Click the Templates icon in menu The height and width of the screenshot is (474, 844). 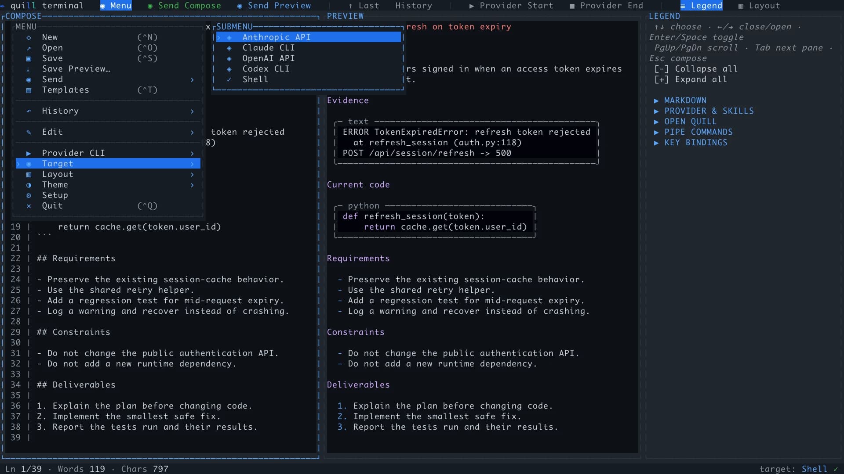(29, 90)
